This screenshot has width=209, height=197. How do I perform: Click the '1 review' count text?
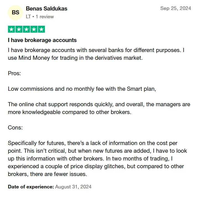click(x=45, y=17)
